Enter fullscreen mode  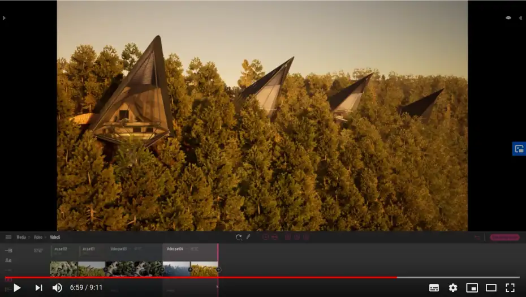pos(510,287)
